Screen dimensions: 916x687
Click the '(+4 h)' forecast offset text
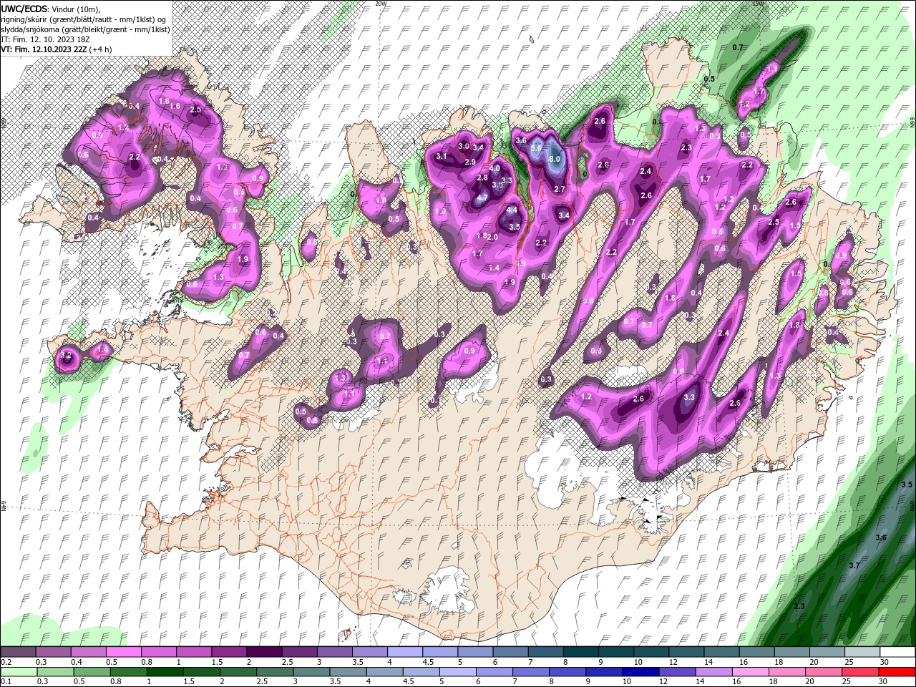pos(101,50)
